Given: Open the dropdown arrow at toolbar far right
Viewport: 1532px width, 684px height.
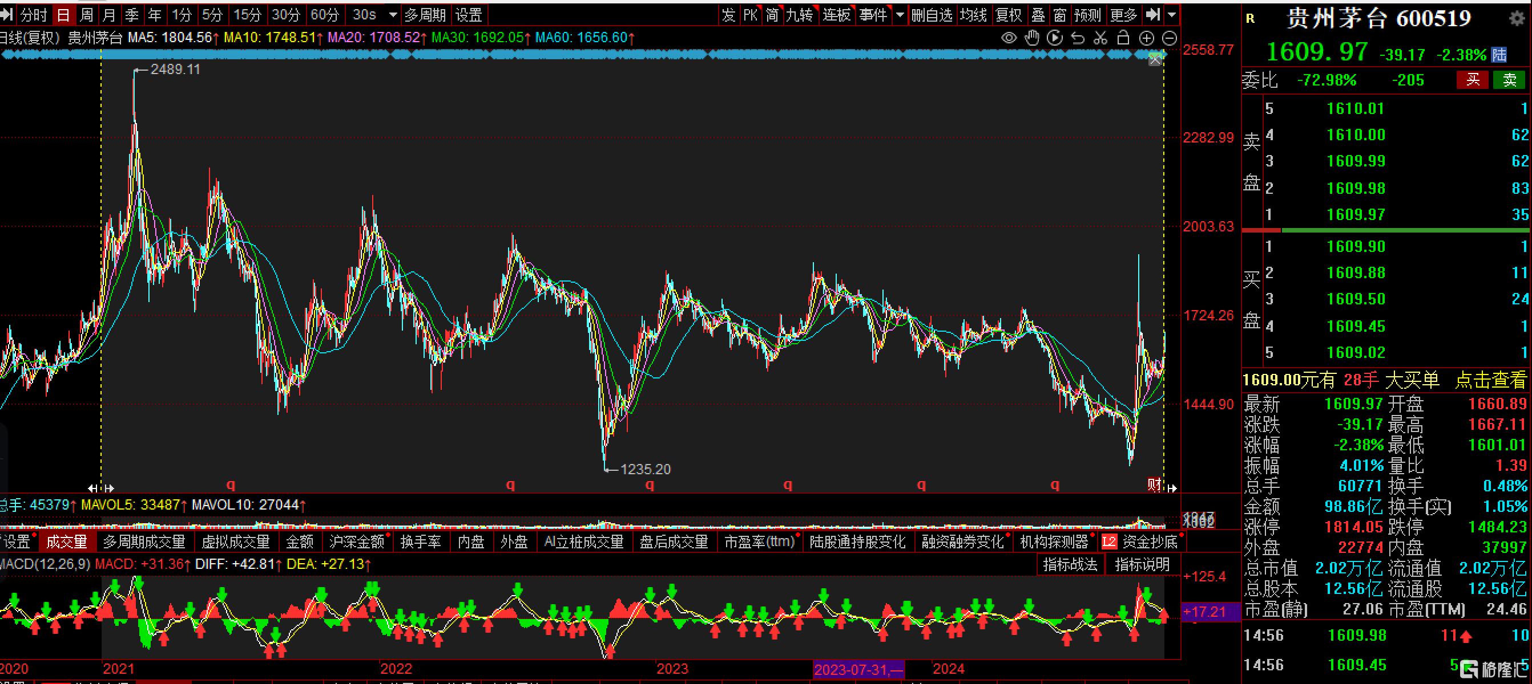Looking at the screenshot, I should pyautogui.click(x=1172, y=15).
